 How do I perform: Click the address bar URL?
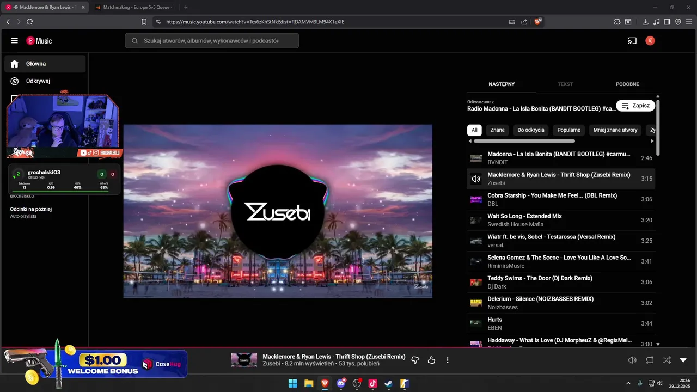[x=255, y=22]
